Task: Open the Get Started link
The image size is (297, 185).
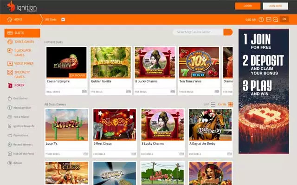Action: pos(20,99)
